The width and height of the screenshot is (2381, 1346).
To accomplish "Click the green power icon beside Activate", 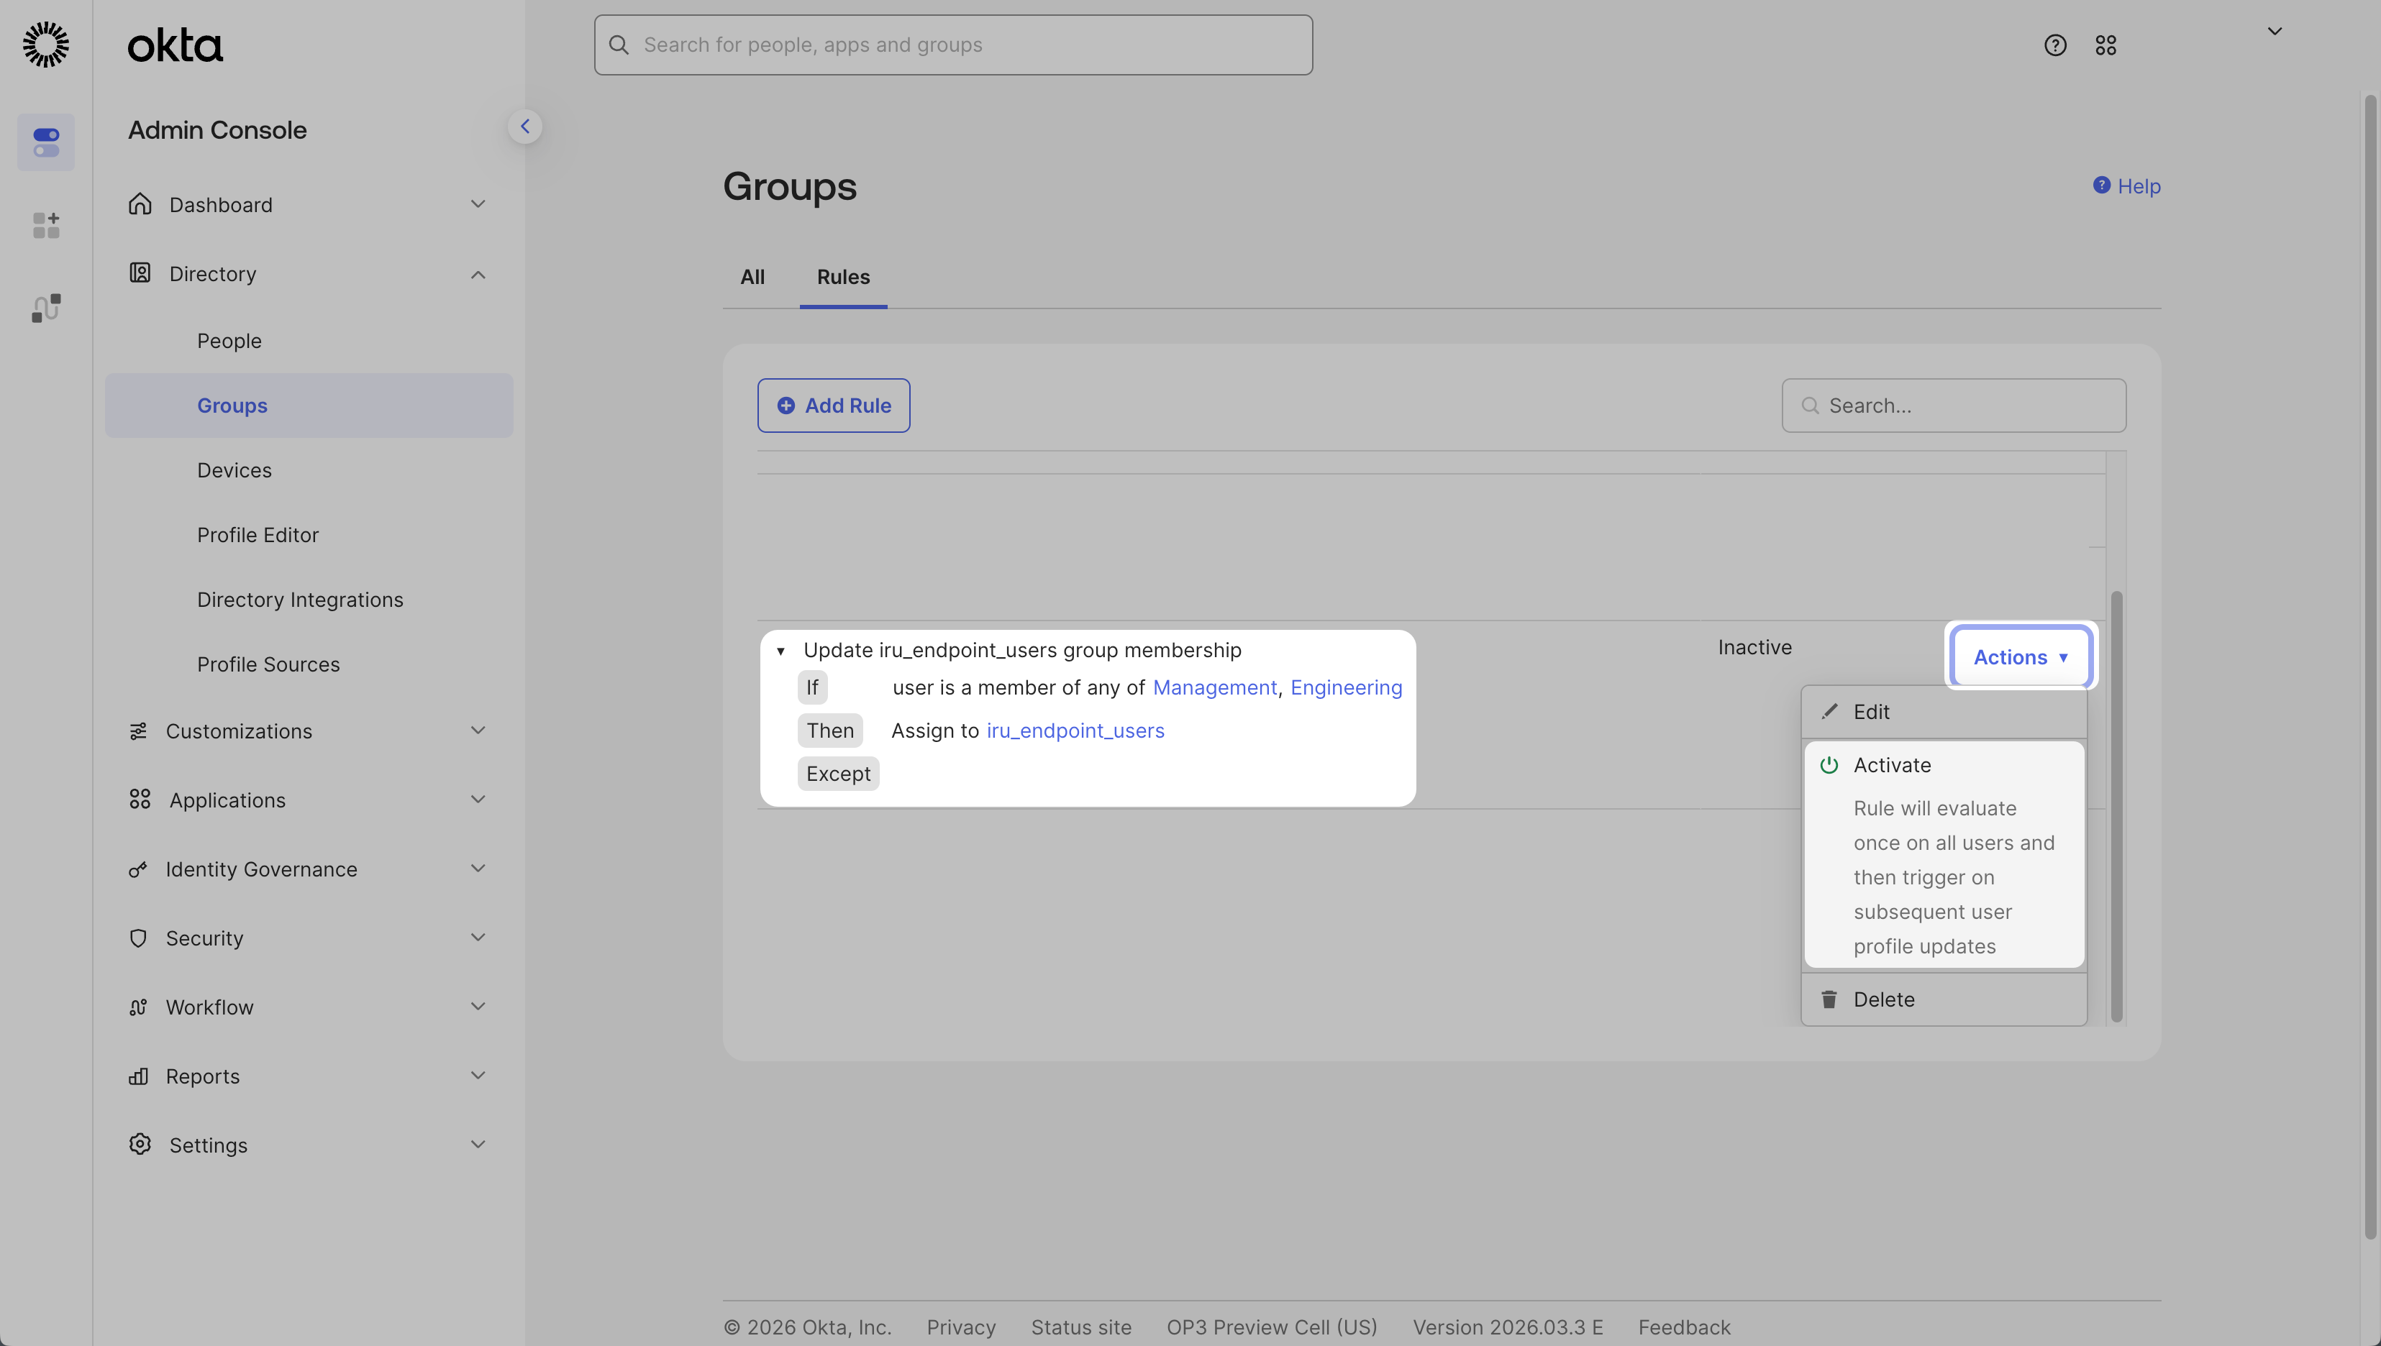I will pos(1828,764).
